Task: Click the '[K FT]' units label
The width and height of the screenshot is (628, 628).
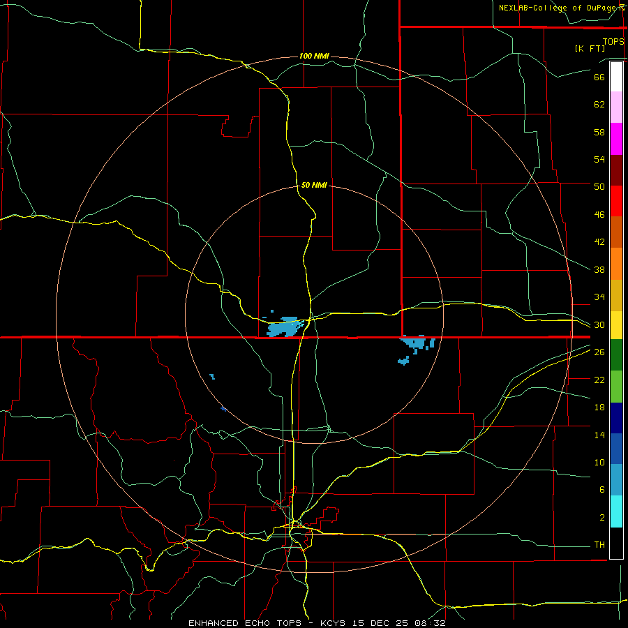Action: pos(590,49)
